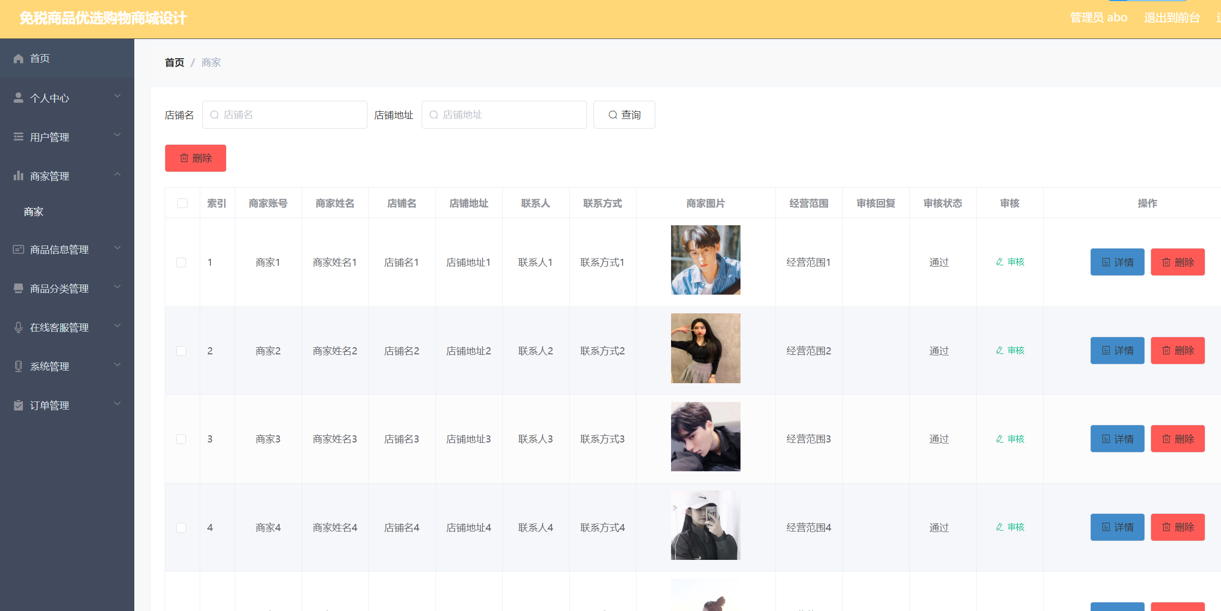Go to 首页 breadcrumb link
Screen dimensions: 1221x611
click(174, 63)
